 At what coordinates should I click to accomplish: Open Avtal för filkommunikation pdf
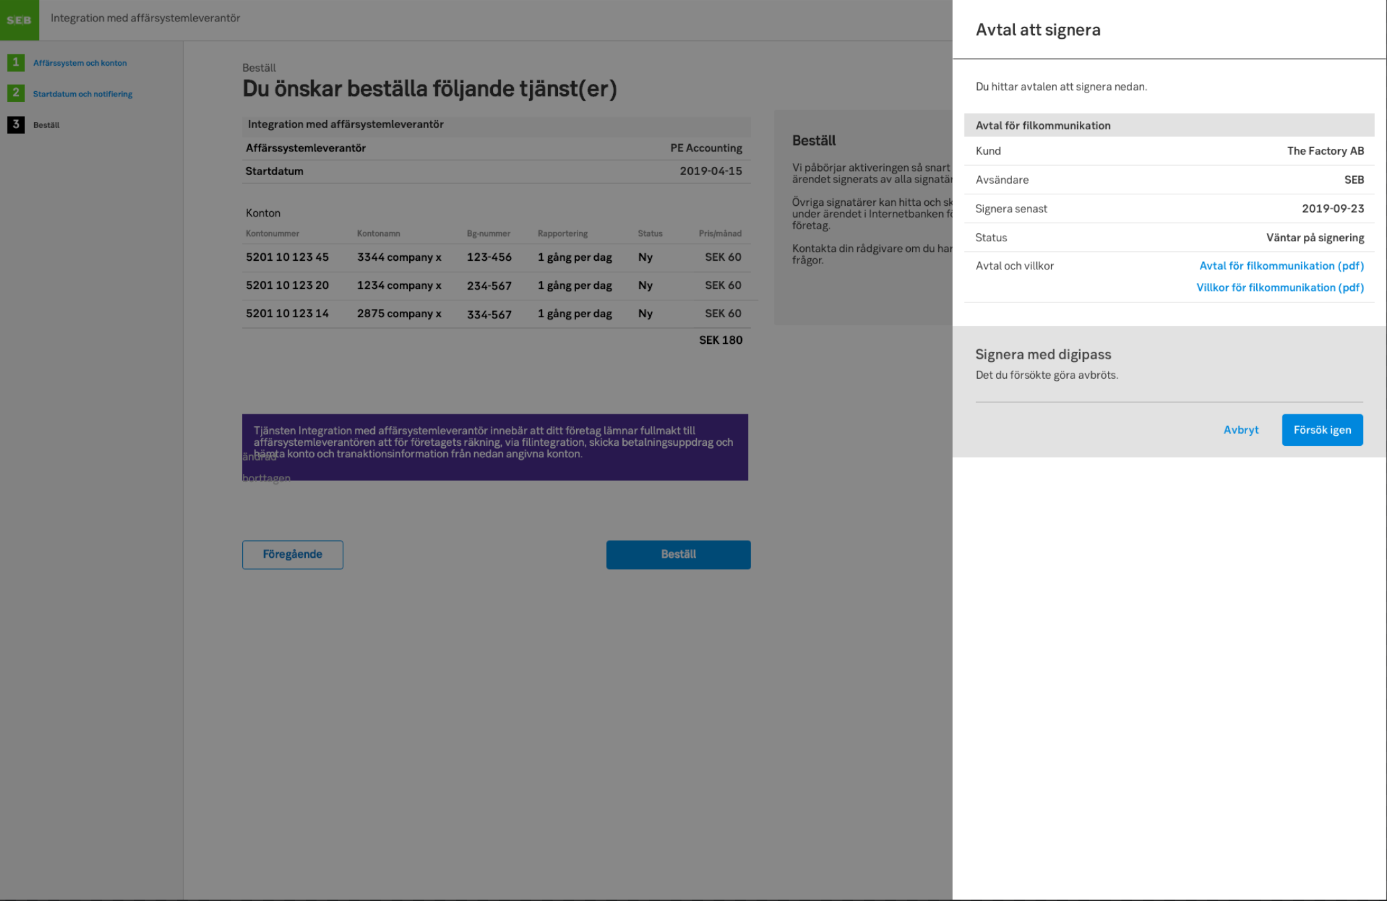[1281, 265]
